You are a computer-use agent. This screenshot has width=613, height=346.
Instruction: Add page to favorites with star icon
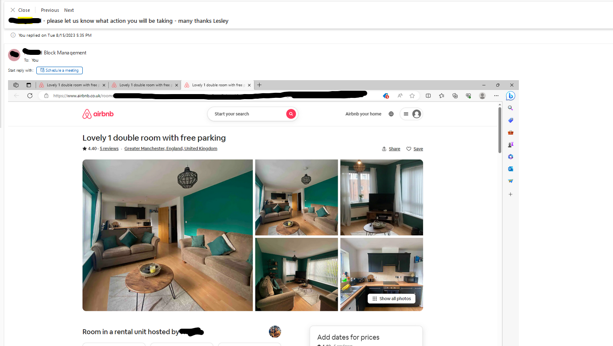coord(412,96)
